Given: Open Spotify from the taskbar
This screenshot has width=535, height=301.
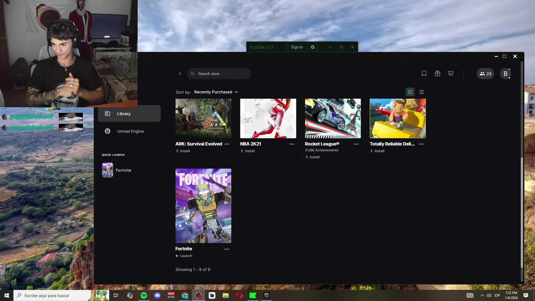Looking at the screenshot, I should point(144,296).
